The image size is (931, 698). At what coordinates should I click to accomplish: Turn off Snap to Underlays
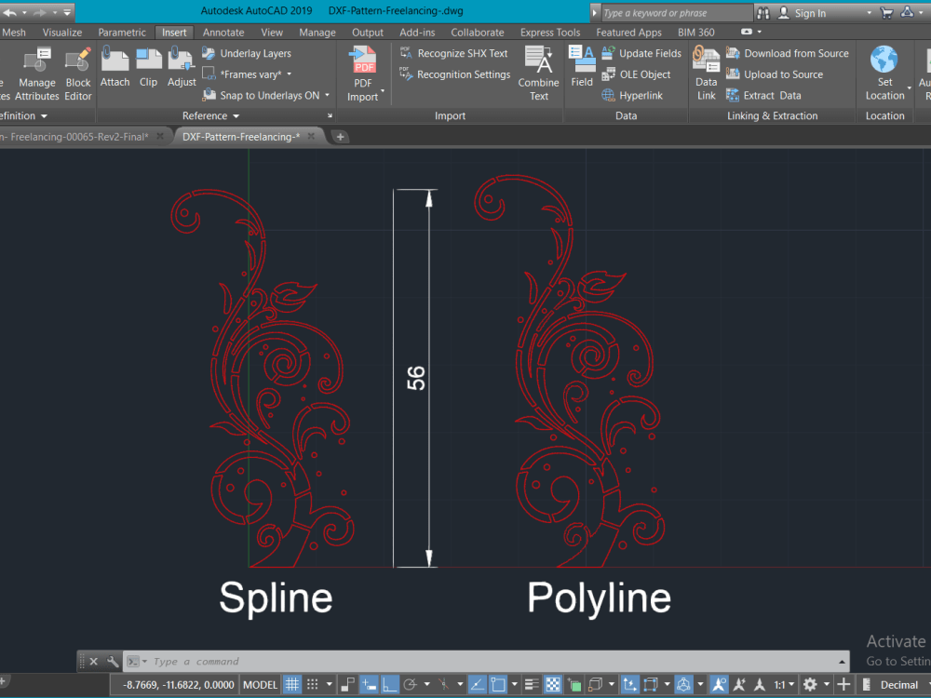(x=266, y=95)
